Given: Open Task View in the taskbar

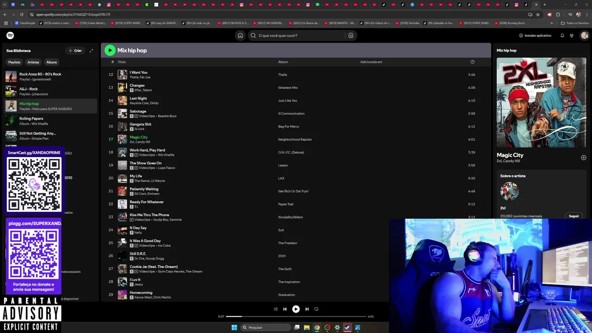Looking at the screenshot, I should coord(297,327).
